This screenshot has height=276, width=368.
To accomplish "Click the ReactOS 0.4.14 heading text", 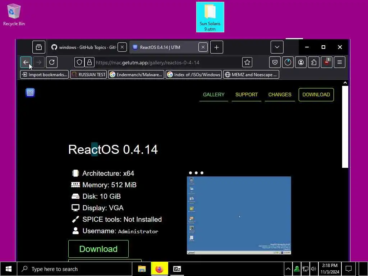I will (113, 149).
